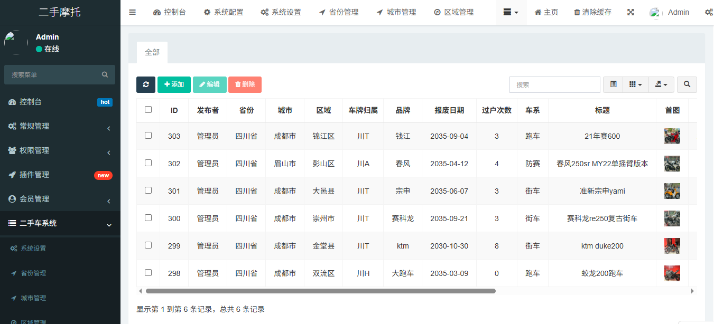Open the columns grid dropdown
714x324 pixels.
point(635,84)
